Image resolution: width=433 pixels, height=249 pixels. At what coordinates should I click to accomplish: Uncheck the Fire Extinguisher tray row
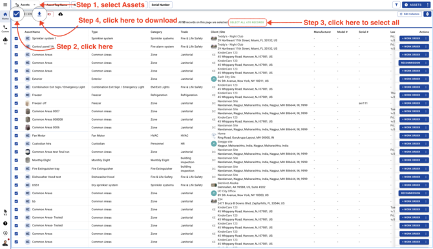tap(16, 169)
